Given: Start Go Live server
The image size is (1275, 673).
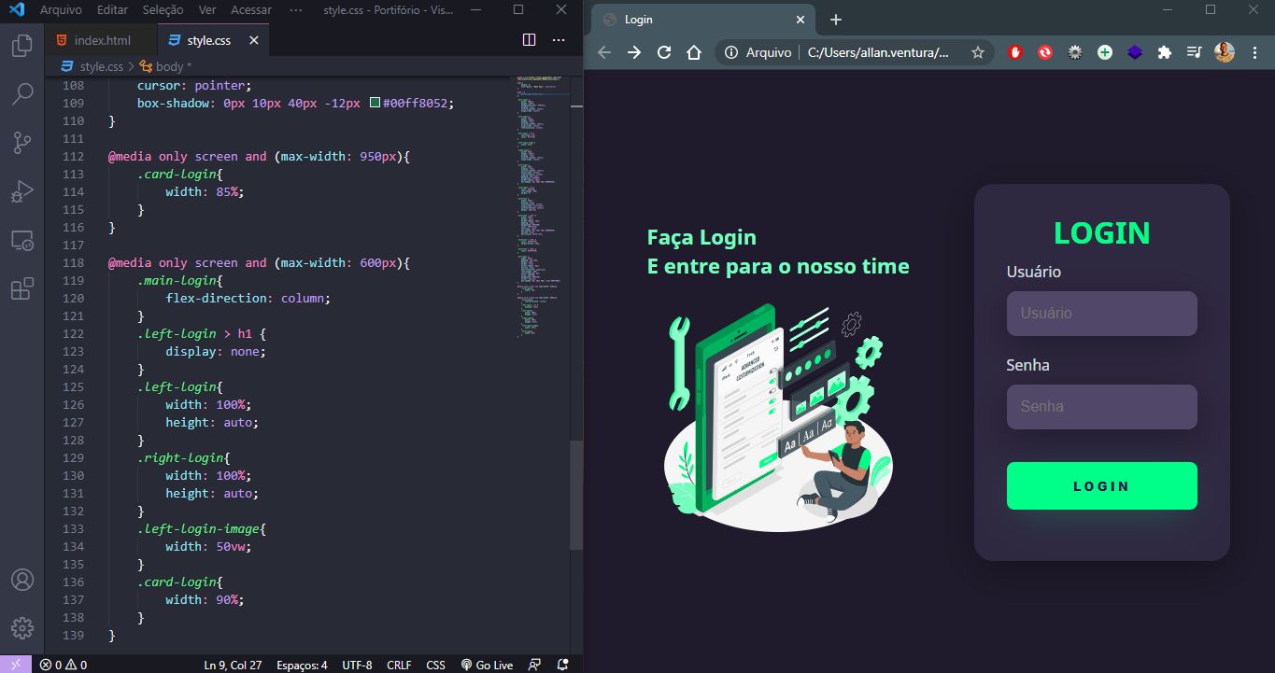Looking at the screenshot, I should click(x=487, y=665).
